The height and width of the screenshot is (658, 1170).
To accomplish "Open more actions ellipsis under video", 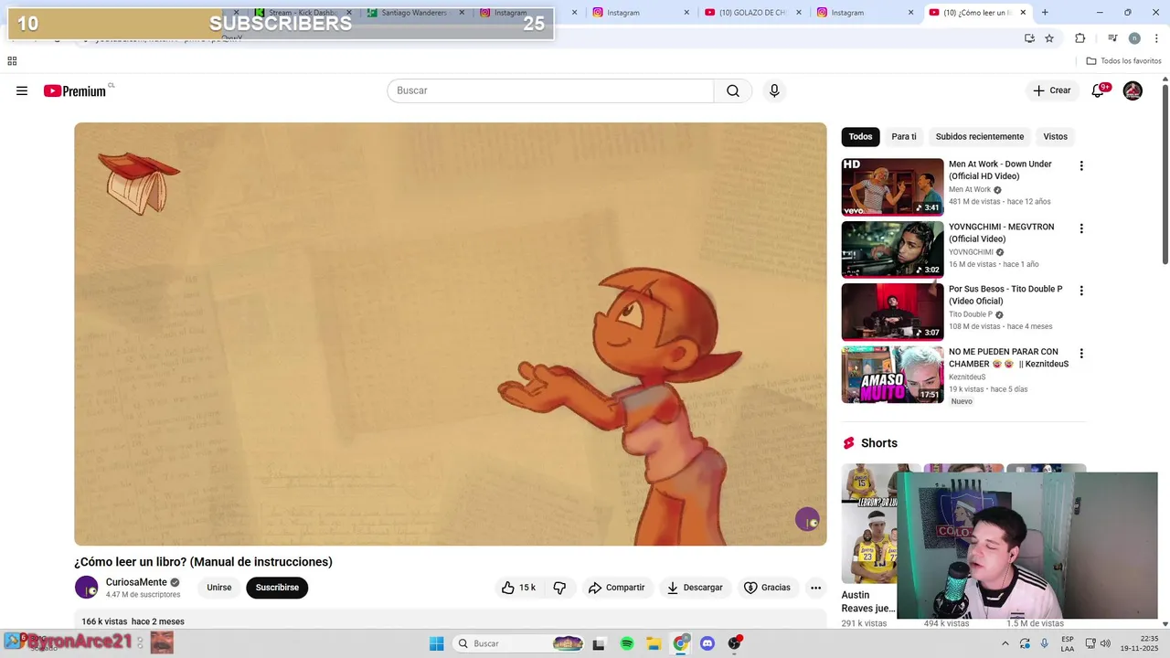I will pos(815,588).
